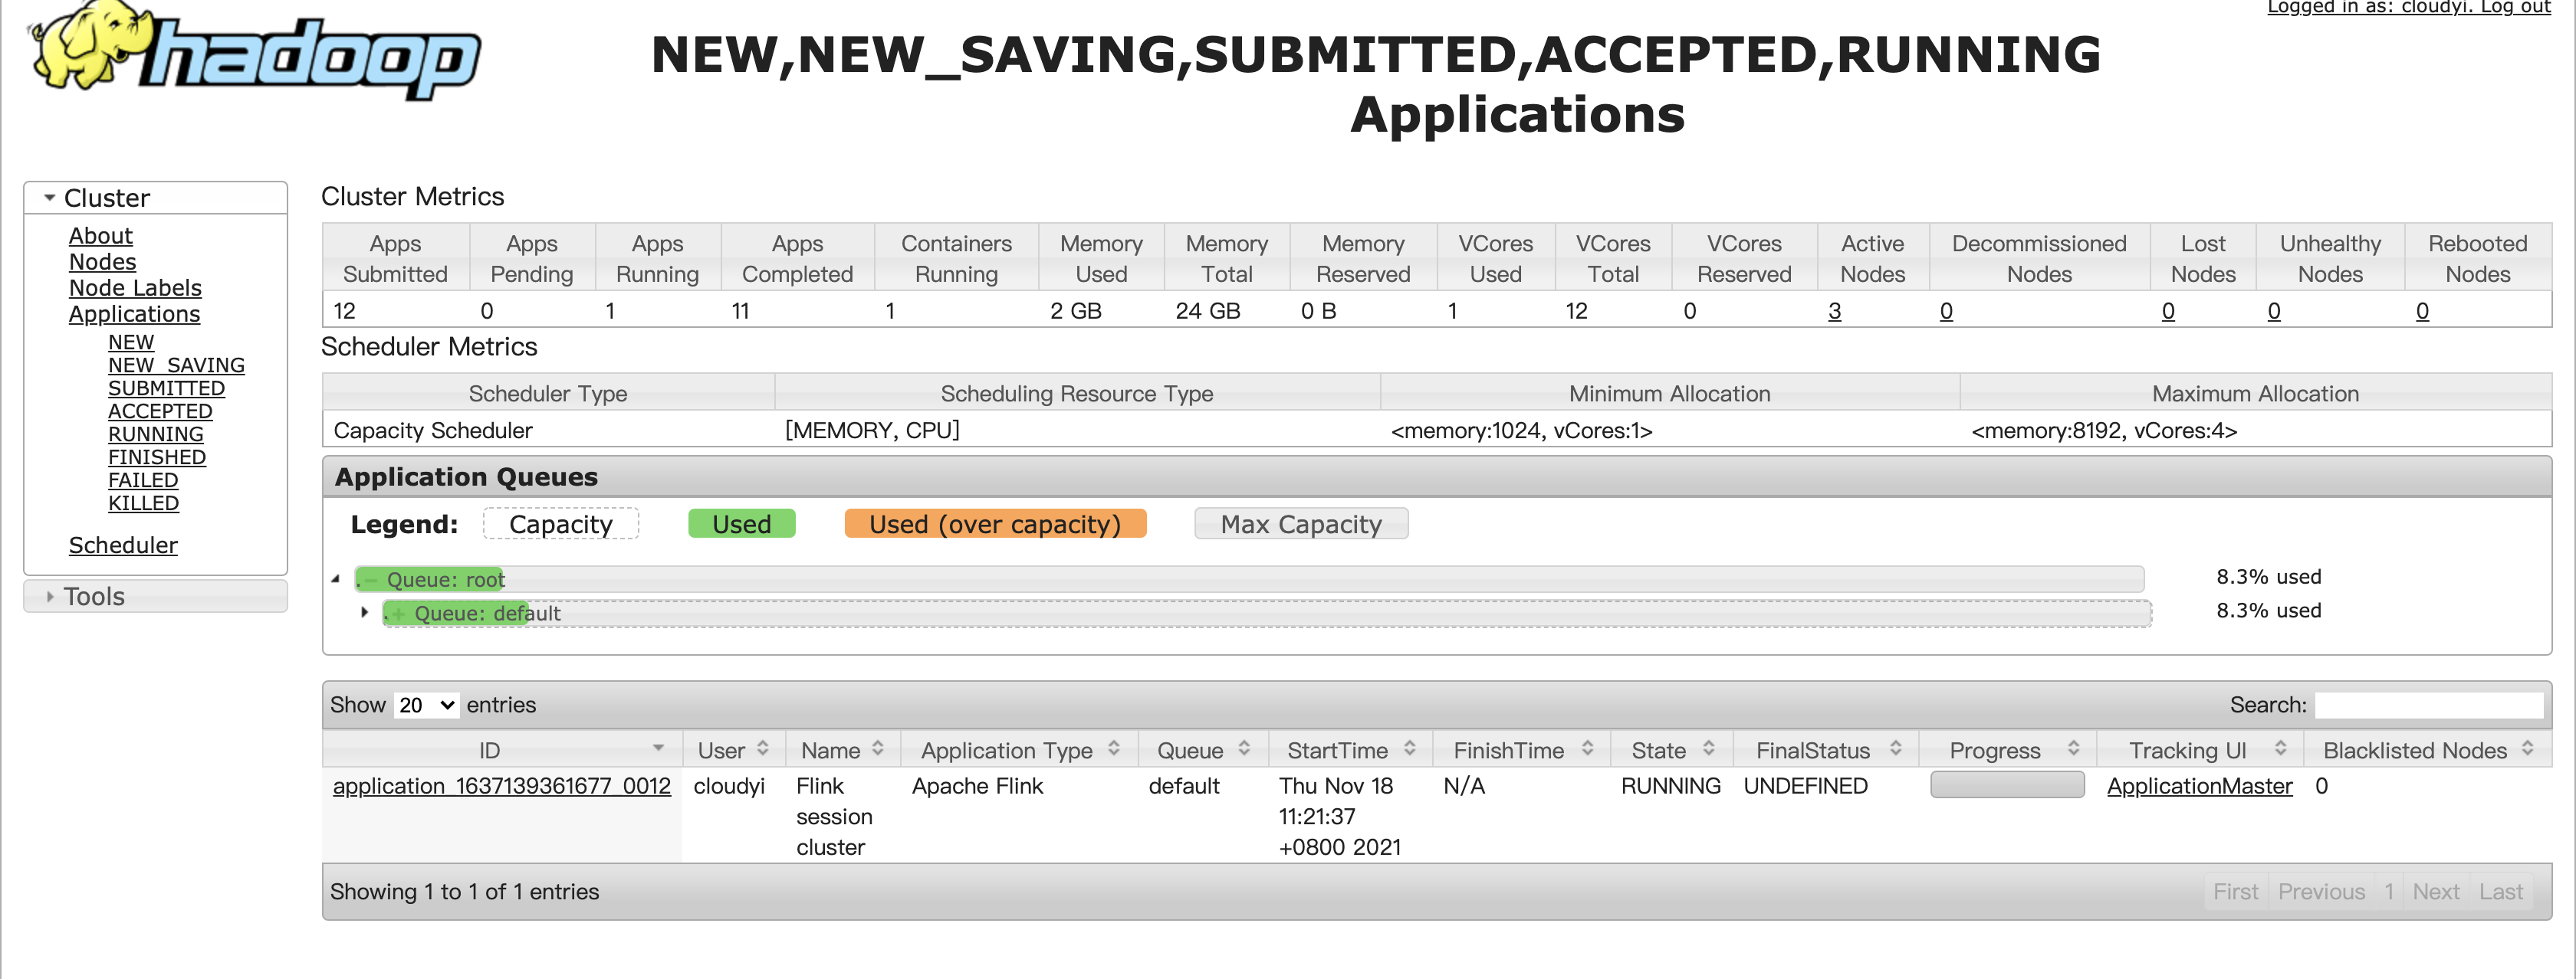The image size is (2576, 979).
Task: Filter applications by ACCEPTED state
Action: [x=160, y=411]
